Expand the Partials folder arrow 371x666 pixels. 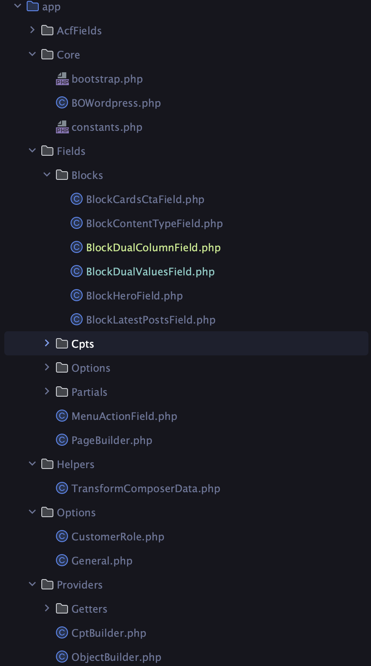(x=47, y=392)
